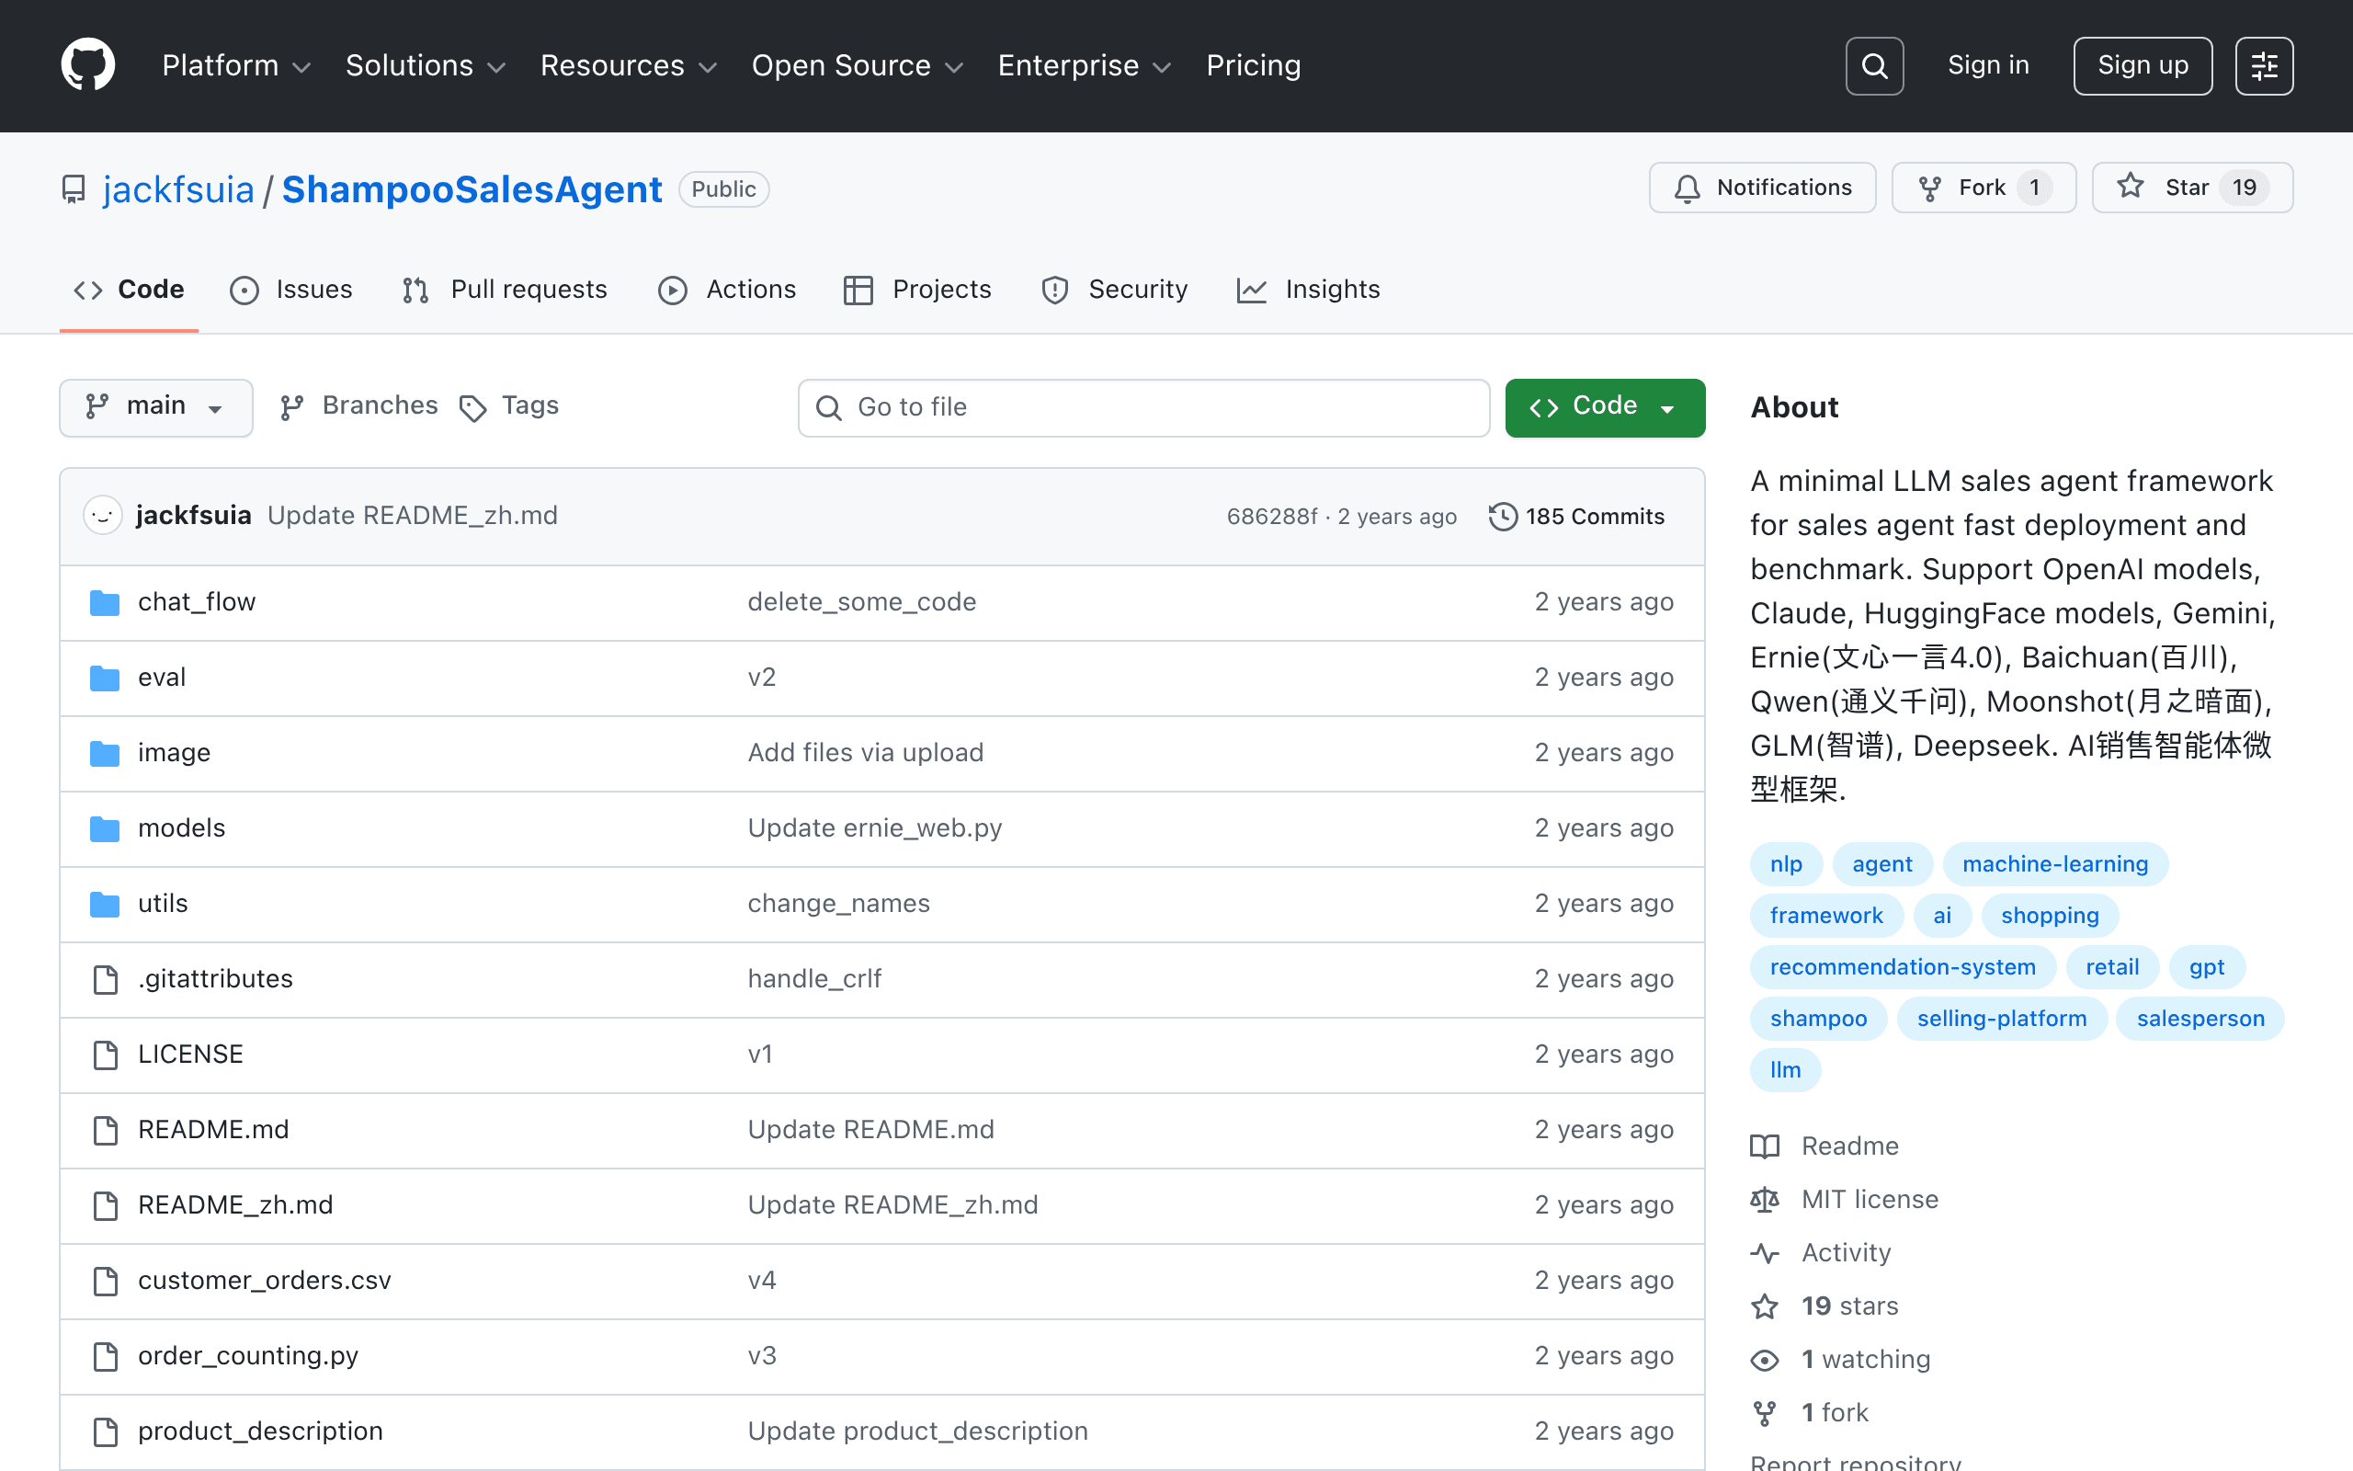Click the order_counting.py file icon

(105, 1356)
